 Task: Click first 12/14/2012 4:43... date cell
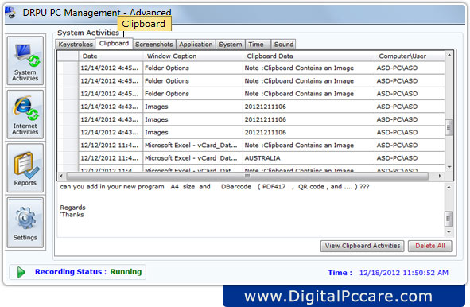click(x=110, y=107)
